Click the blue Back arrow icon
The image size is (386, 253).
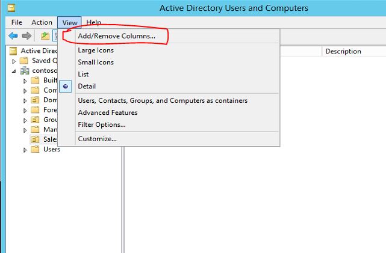[x=13, y=36]
